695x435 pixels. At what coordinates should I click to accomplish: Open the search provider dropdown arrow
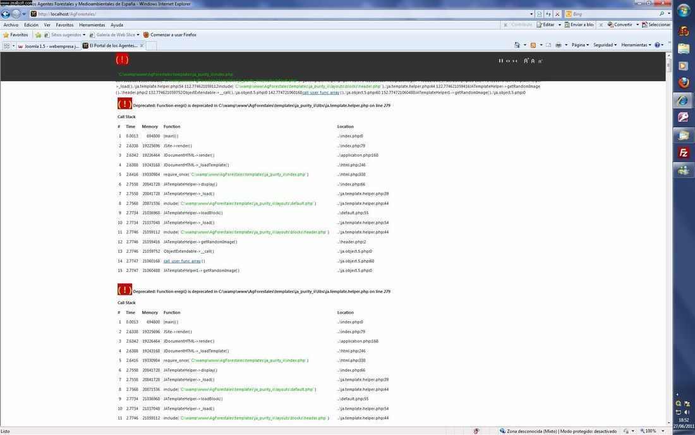[x=669, y=14]
